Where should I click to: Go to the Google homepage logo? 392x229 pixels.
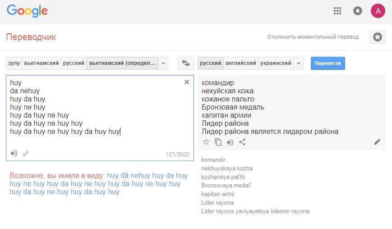27,11
